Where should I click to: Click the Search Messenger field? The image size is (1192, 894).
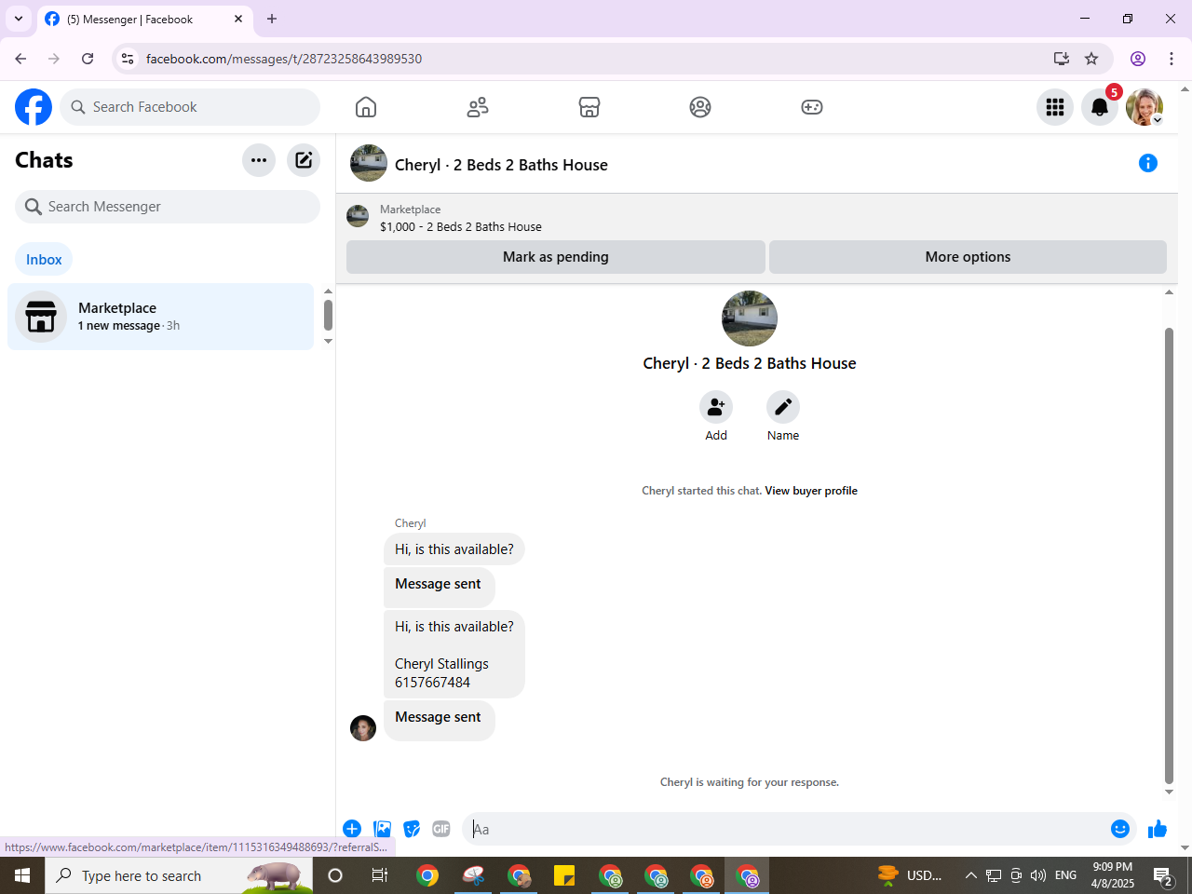coord(168,207)
